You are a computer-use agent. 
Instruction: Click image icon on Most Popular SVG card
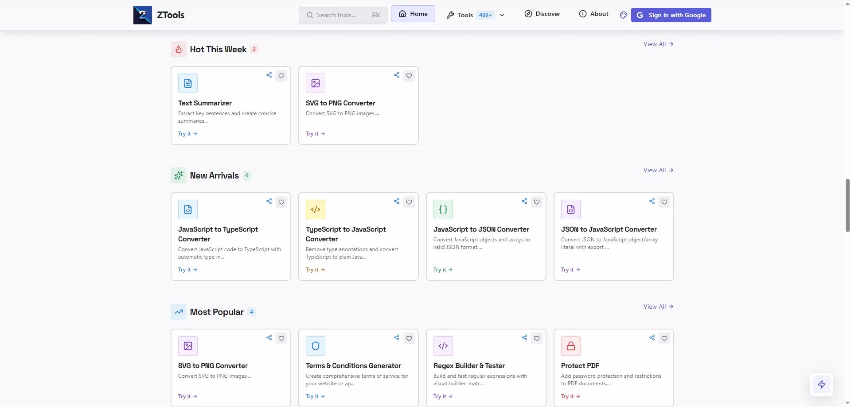188,346
